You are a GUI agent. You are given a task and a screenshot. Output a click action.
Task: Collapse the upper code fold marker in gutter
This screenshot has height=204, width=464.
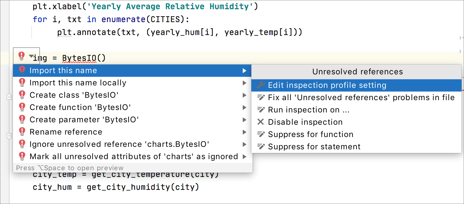pyautogui.click(x=9, y=96)
